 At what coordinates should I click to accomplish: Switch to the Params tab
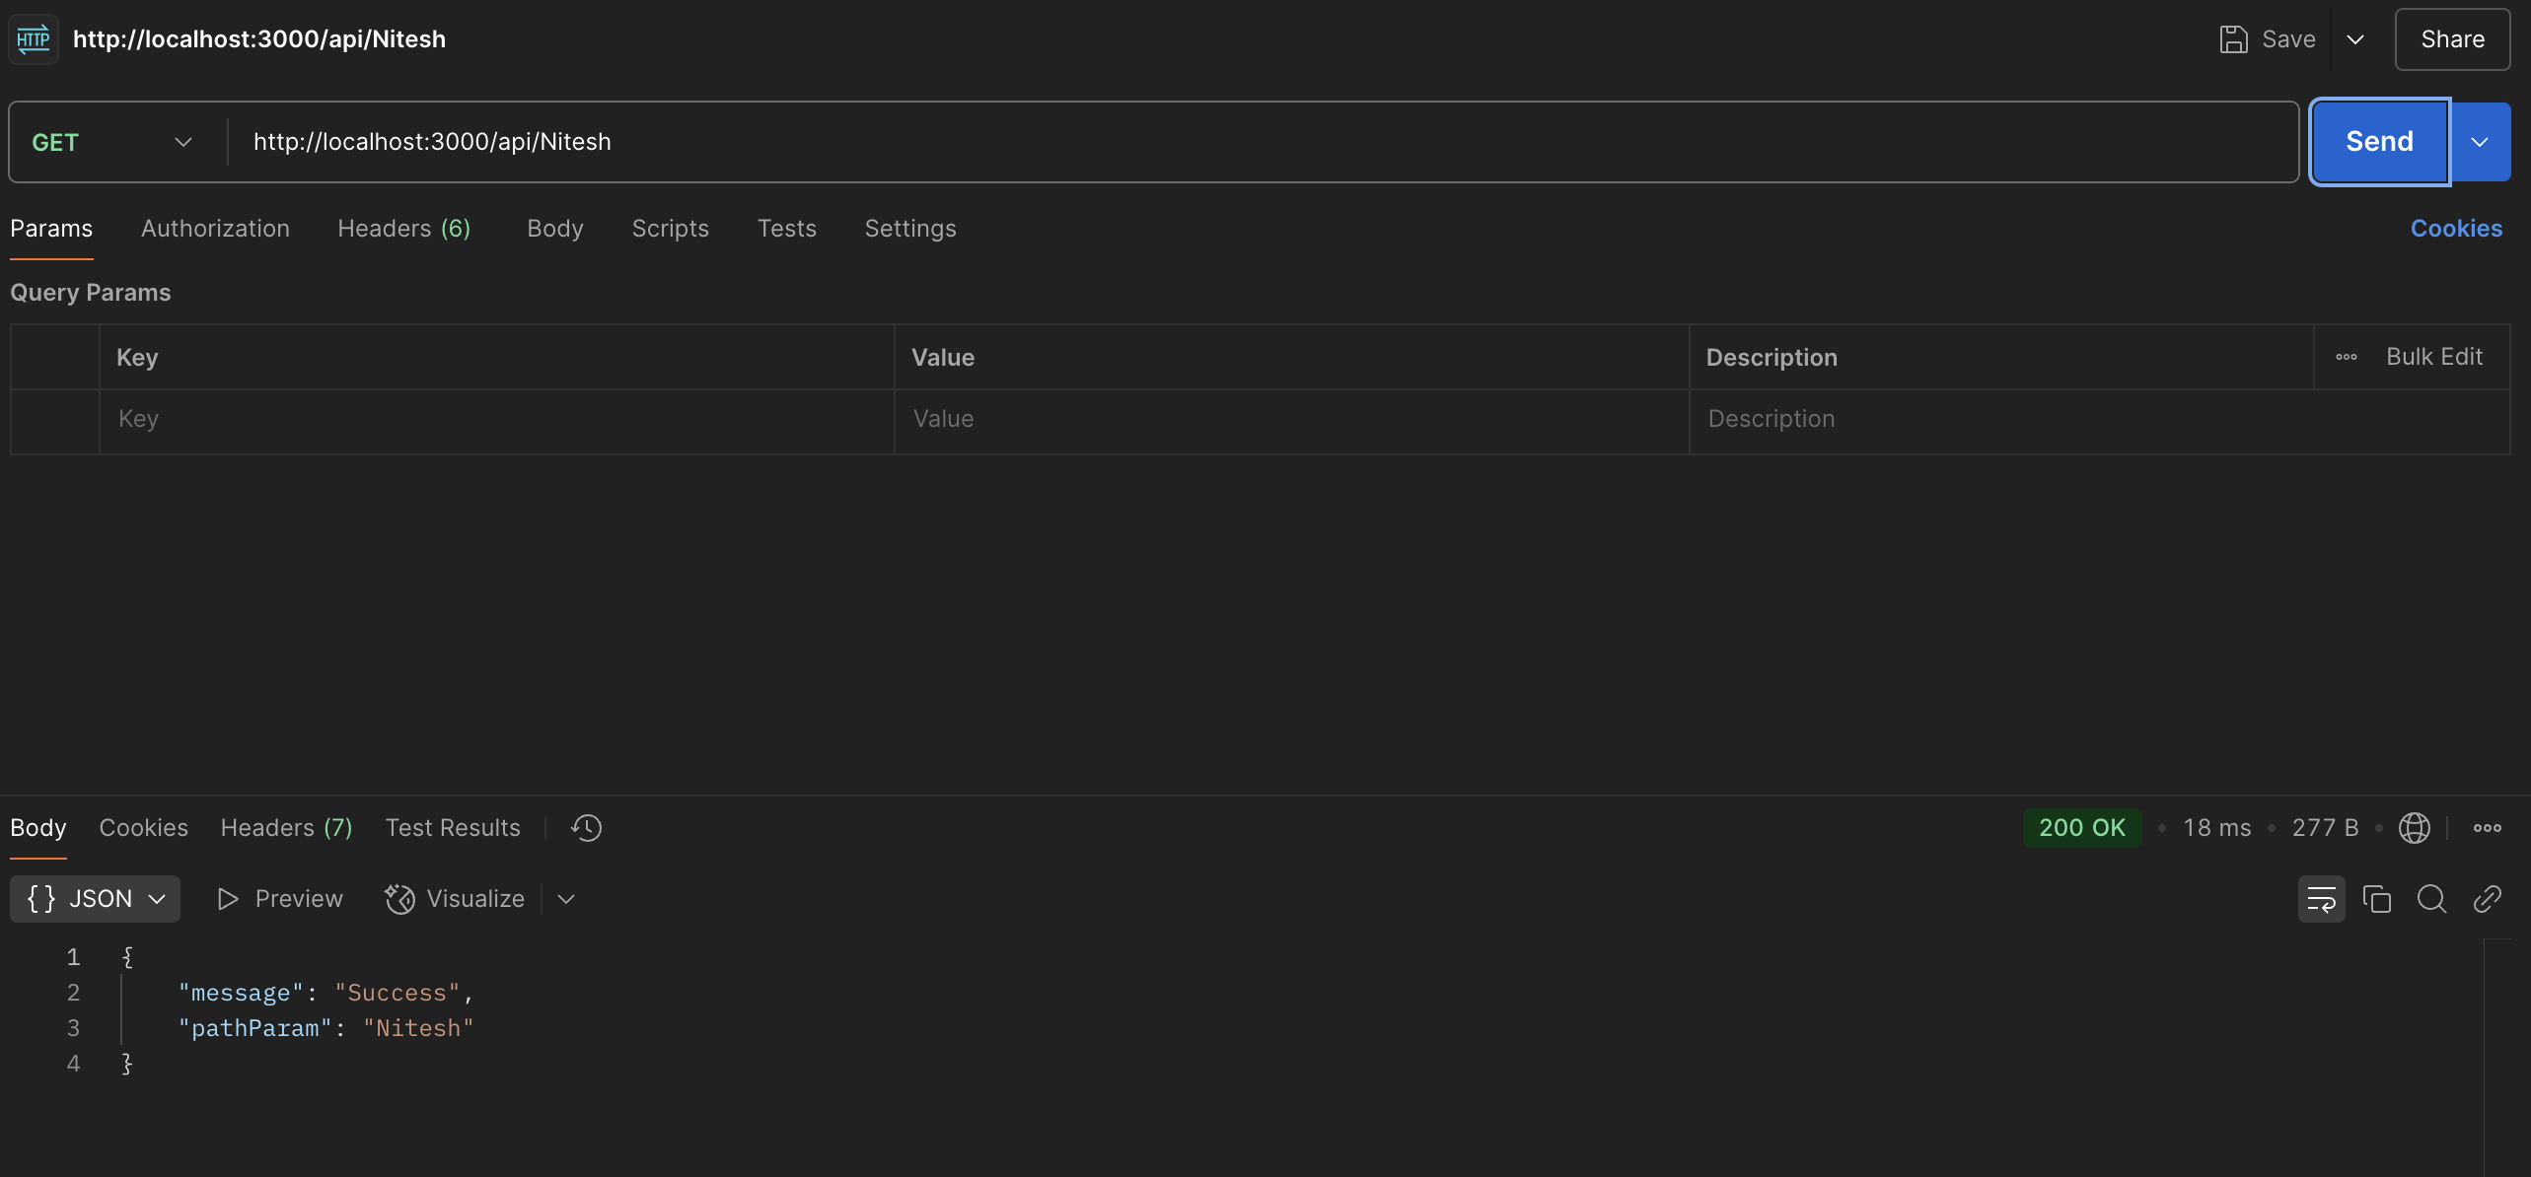pos(51,229)
